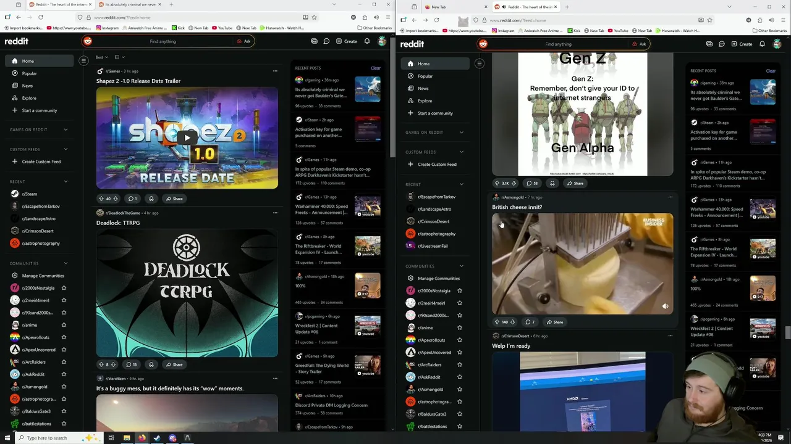Share the Deadlock: TTRPG post
791x444 pixels.
coord(174,364)
